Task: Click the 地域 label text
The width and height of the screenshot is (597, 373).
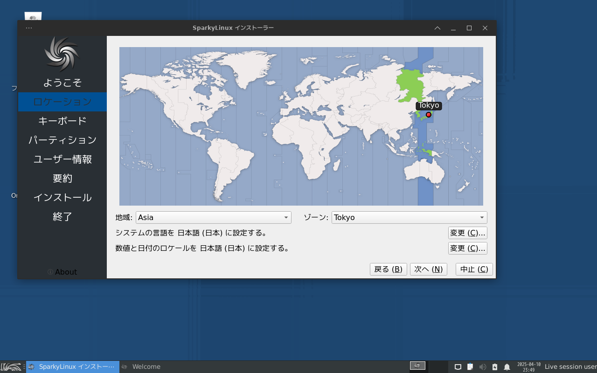Action: point(124,217)
